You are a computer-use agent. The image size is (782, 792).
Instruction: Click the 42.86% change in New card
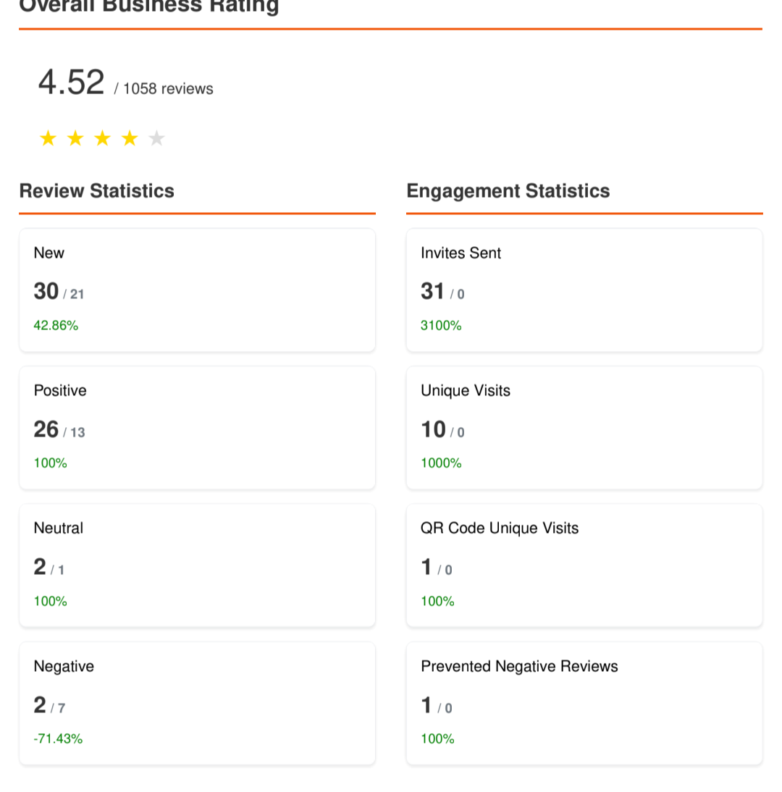[x=56, y=326]
